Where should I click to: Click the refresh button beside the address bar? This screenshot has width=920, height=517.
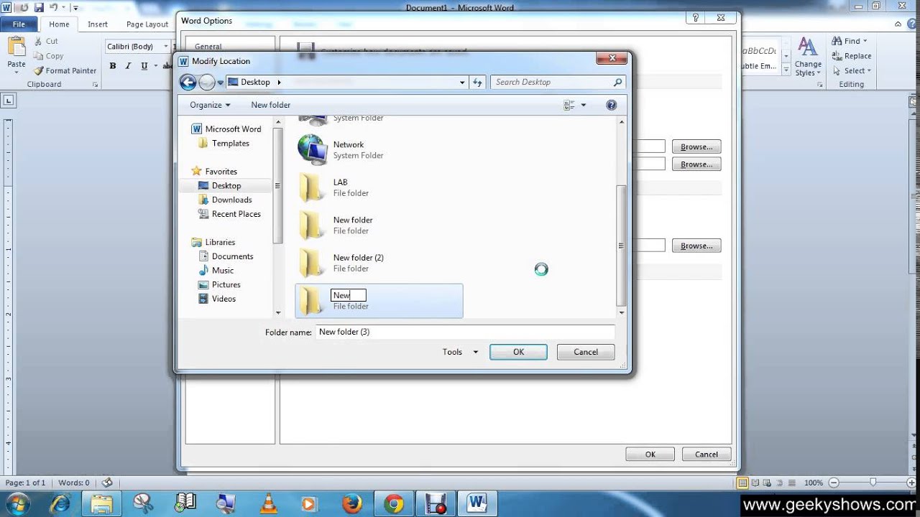[x=477, y=83]
